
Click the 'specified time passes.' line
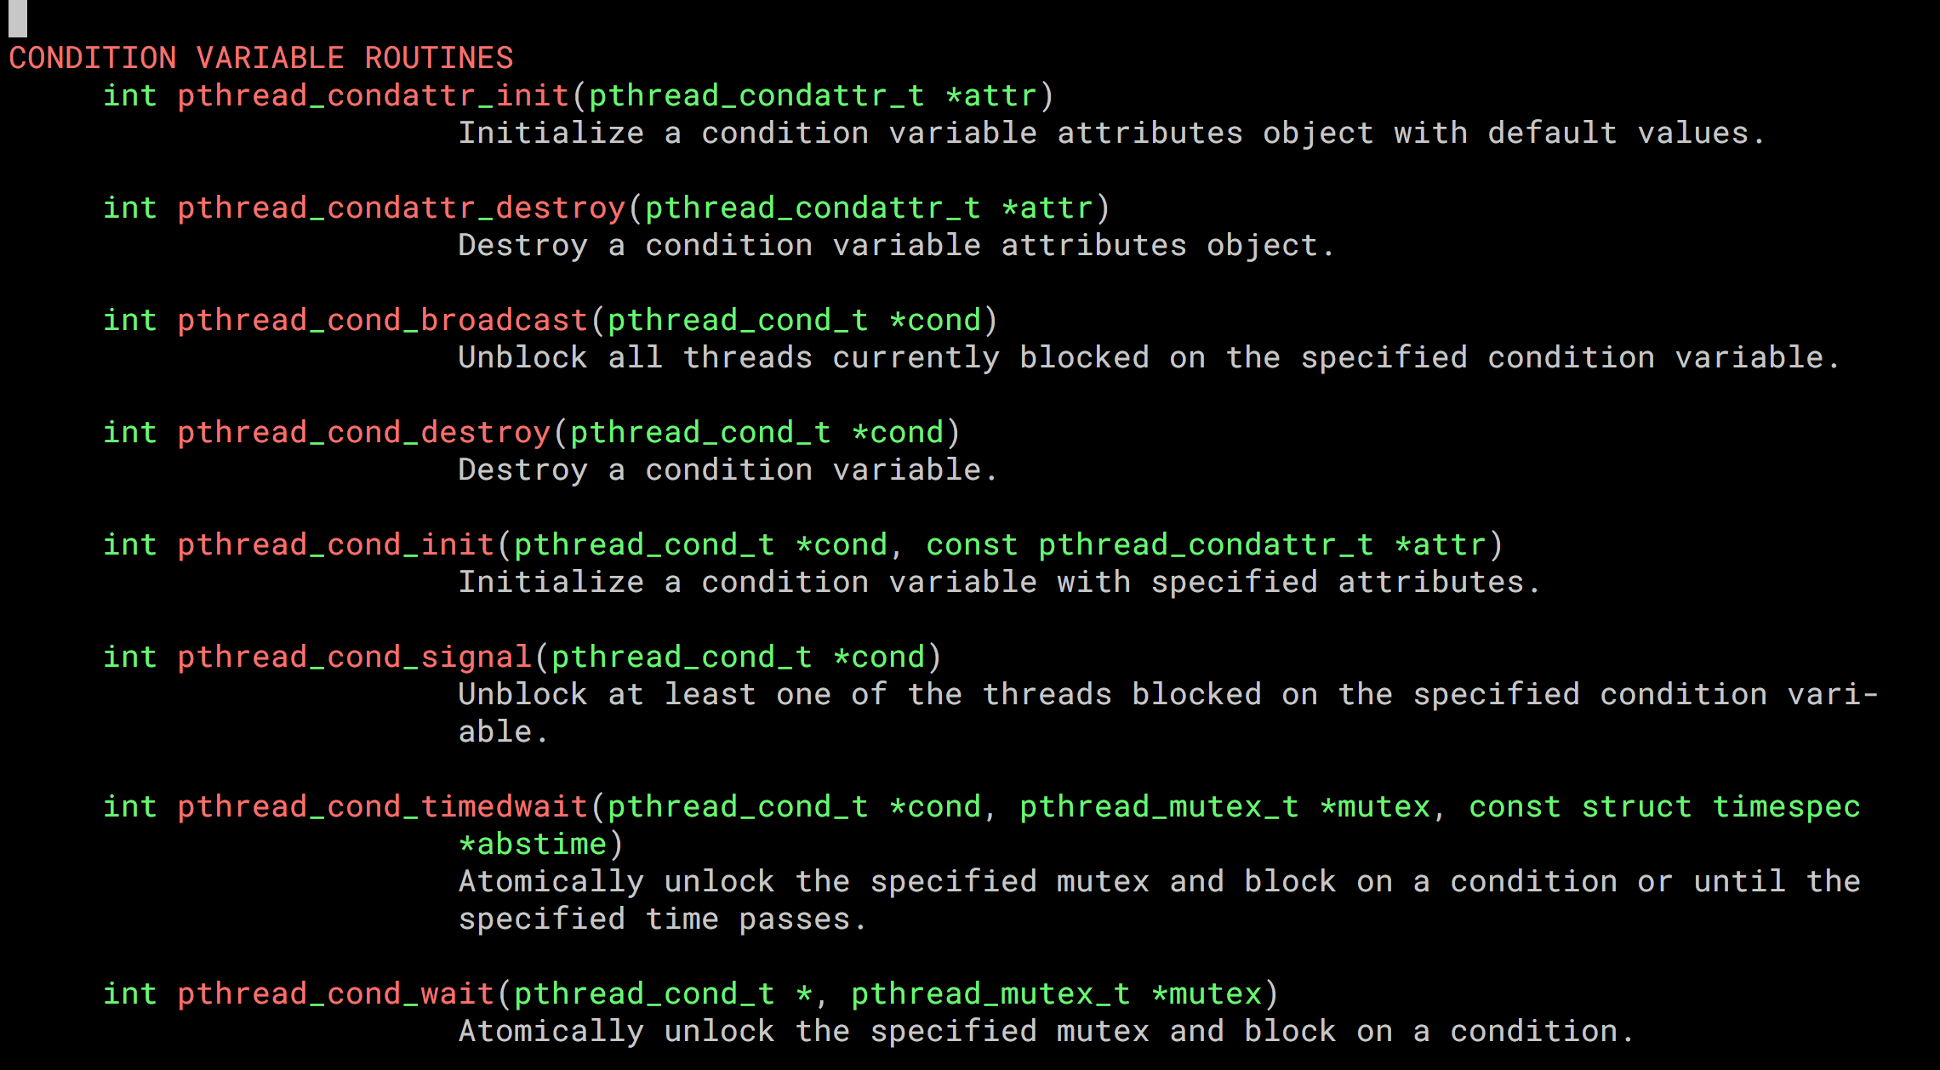click(662, 919)
